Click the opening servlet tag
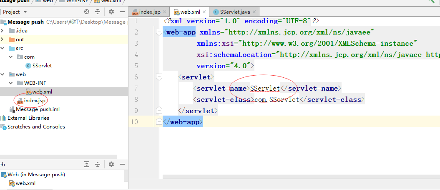The height and width of the screenshot is (190, 440). pyautogui.click(x=196, y=77)
